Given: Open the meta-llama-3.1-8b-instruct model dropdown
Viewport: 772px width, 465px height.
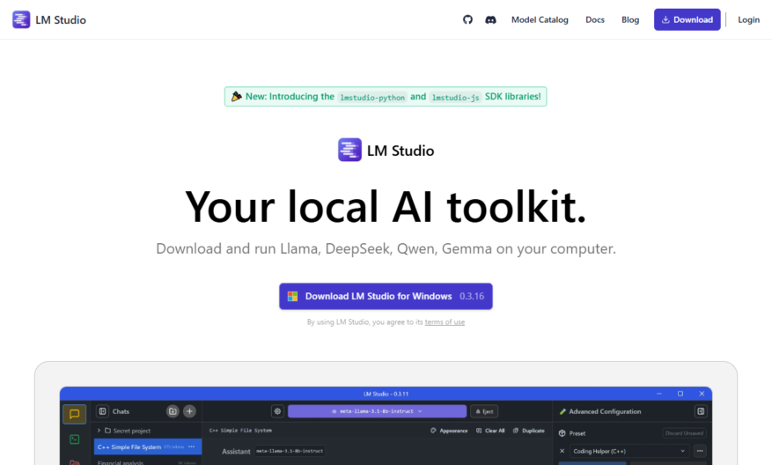Looking at the screenshot, I should tap(377, 411).
